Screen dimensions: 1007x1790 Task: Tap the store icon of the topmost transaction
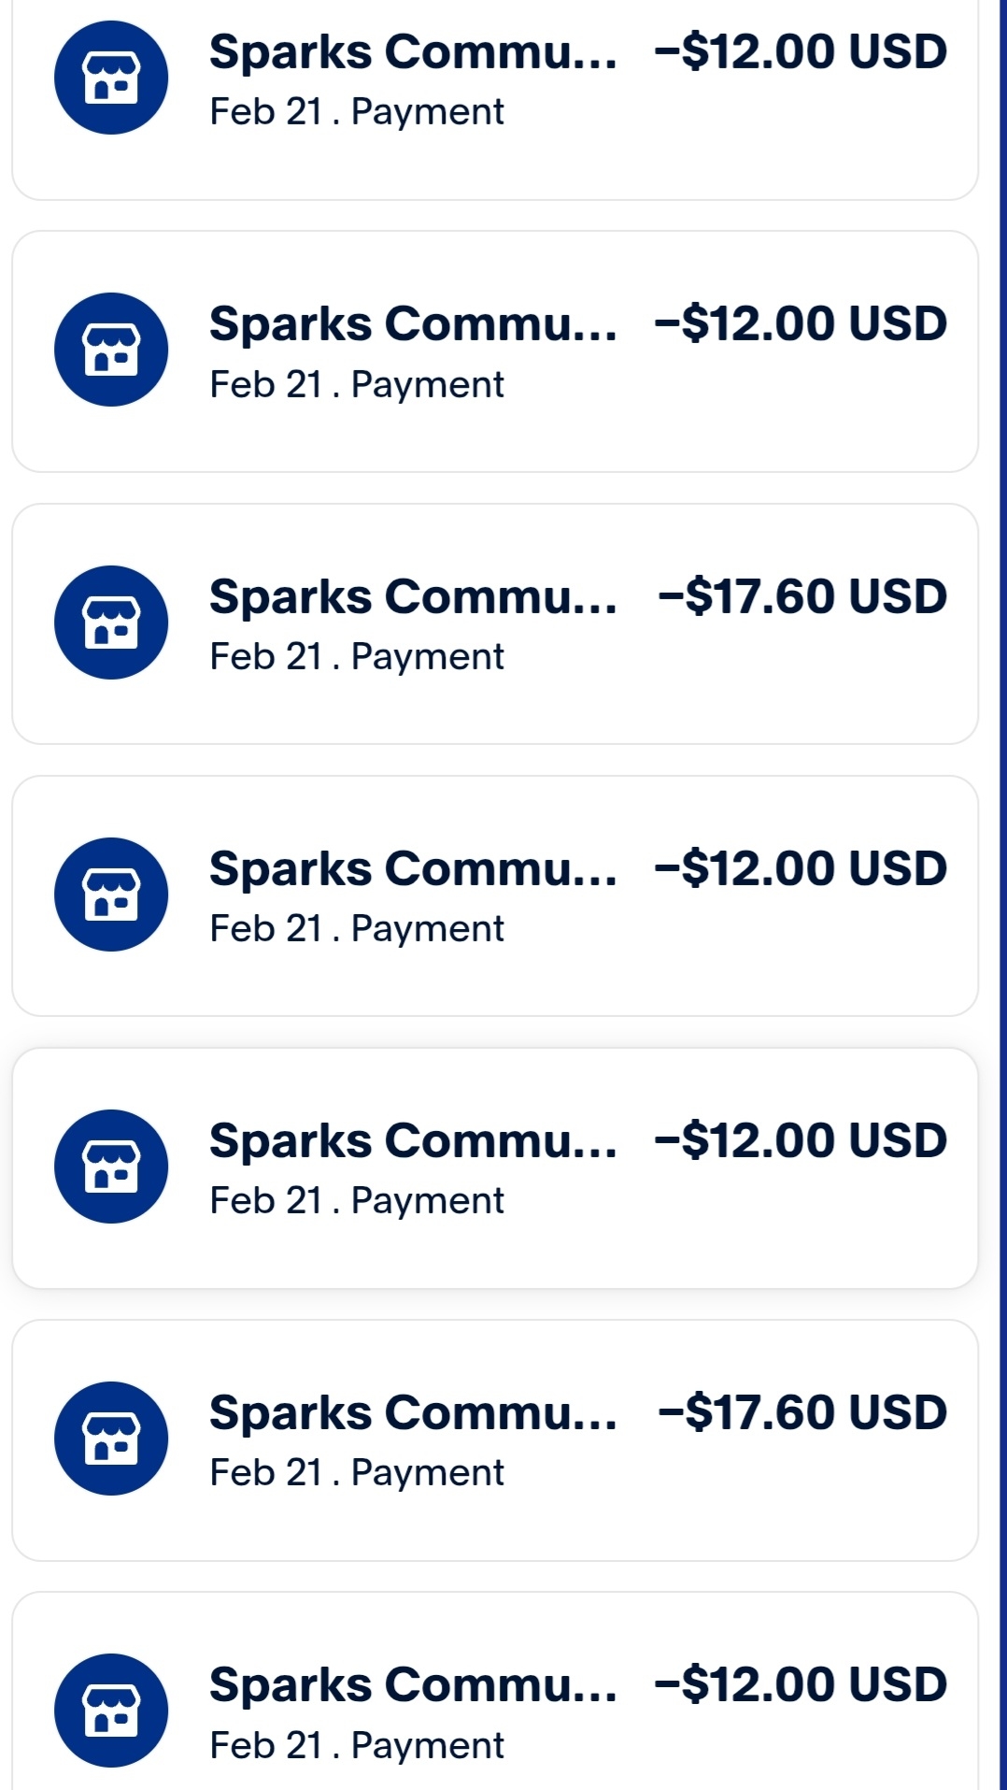coord(111,78)
